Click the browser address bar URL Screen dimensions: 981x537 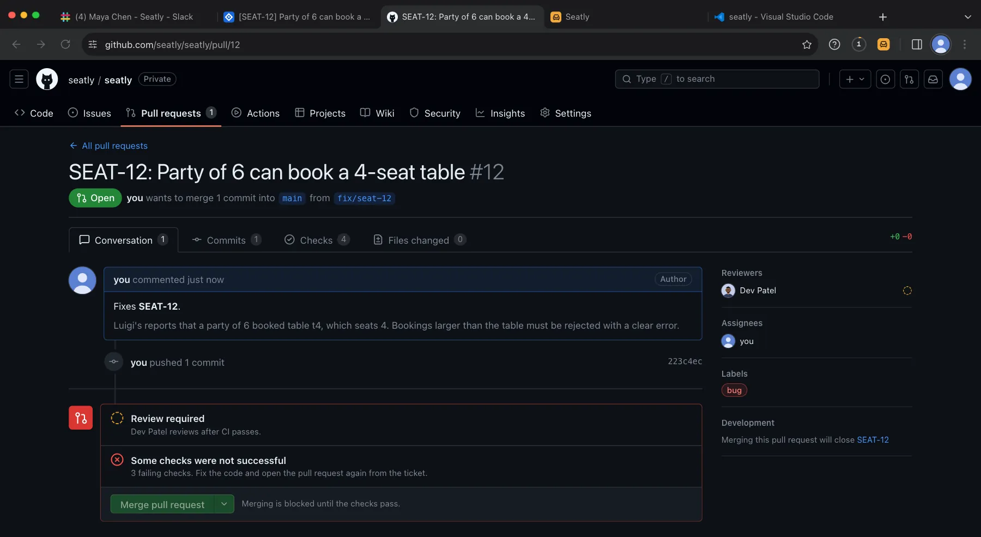(x=172, y=45)
